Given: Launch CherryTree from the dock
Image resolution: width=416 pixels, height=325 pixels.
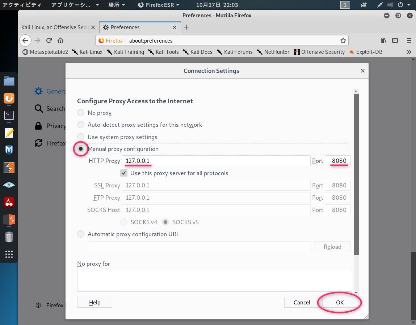Looking at the screenshot, I should (9, 202).
